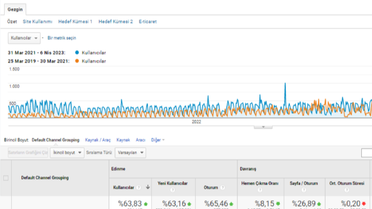Click the %8,15 bounce rate value

265,203
